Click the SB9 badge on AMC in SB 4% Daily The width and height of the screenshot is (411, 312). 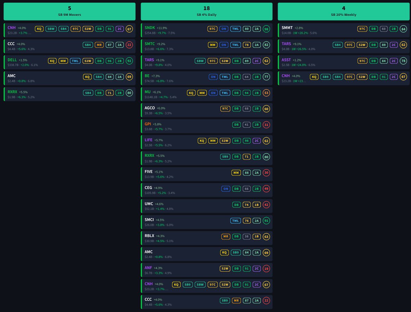[x=236, y=253]
